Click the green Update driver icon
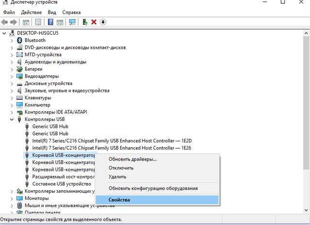Viewport: 310px width, 225px height. (x=85, y=22)
